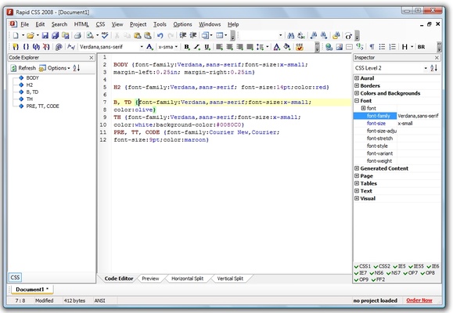Expand Colors and Backgrounds category

(357, 93)
